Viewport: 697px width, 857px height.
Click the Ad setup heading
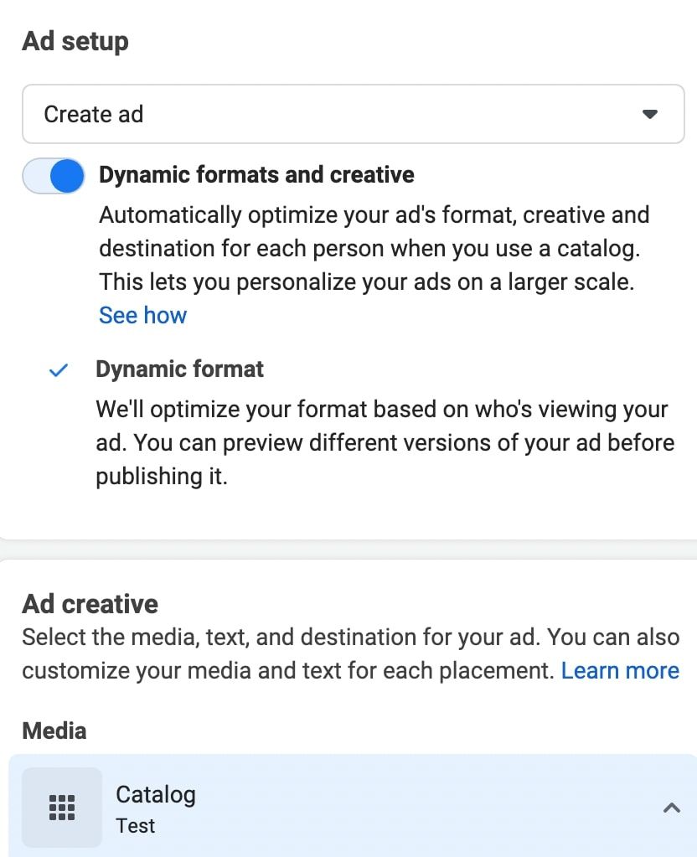pos(75,41)
